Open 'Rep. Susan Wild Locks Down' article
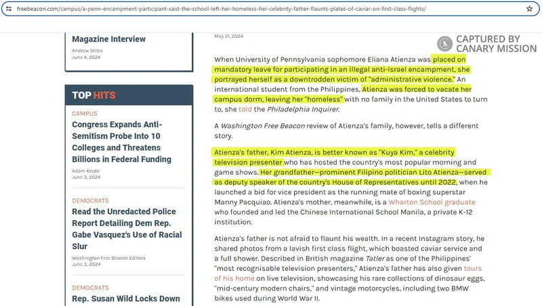542x306 pixels. pyautogui.click(x=126, y=299)
